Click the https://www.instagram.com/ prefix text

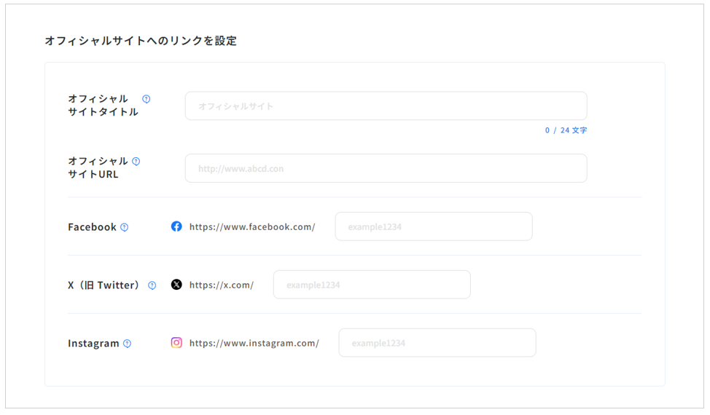click(254, 343)
